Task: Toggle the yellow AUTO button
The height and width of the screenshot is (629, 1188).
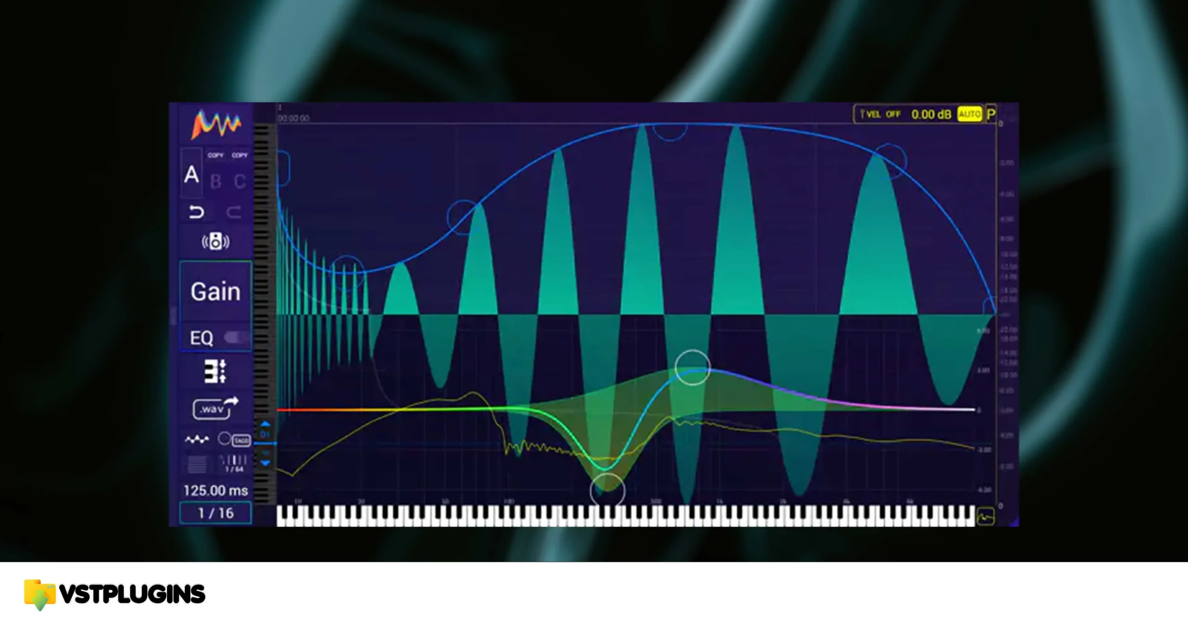Action: click(969, 114)
